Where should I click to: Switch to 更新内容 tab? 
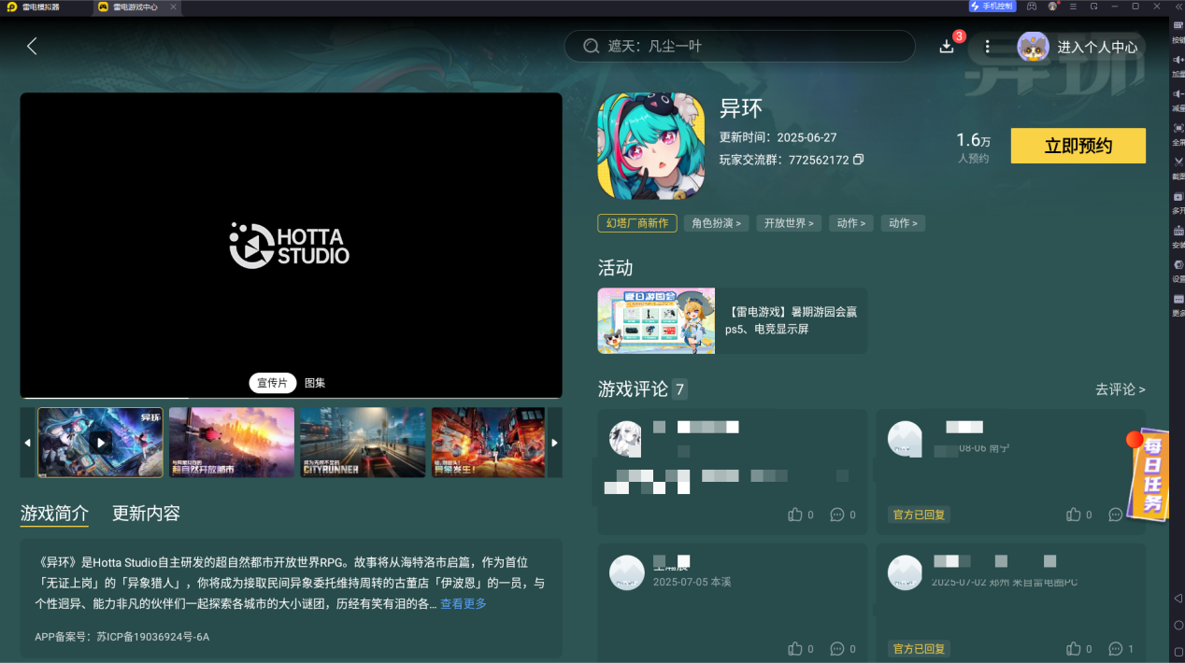click(x=146, y=513)
